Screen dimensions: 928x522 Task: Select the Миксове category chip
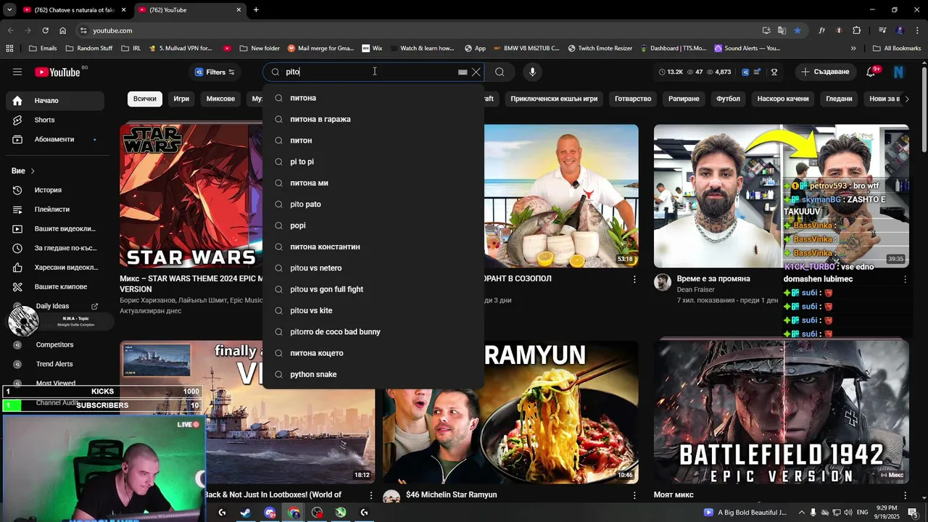(220, 99)
